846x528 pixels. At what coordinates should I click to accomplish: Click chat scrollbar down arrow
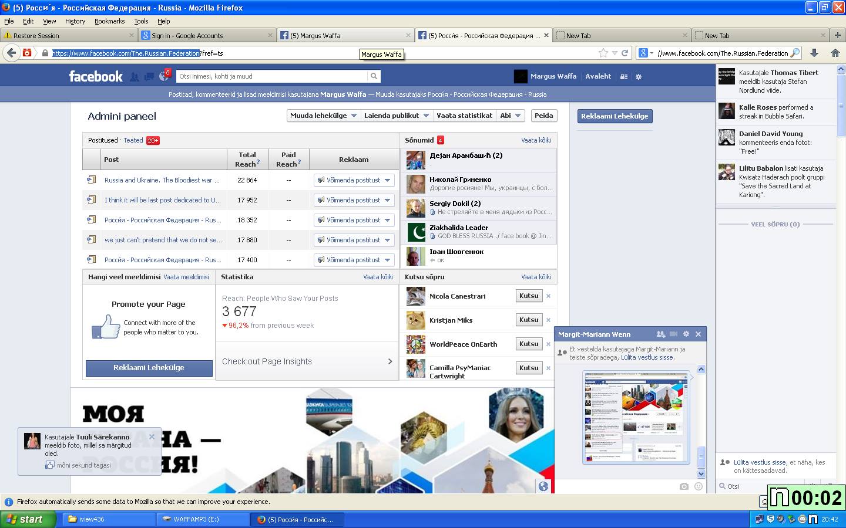tap(701, 473)
